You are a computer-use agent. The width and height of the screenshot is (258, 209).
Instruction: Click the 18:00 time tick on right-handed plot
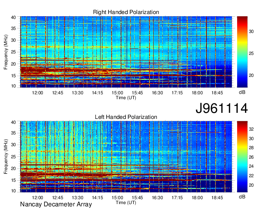pos(197,93)
